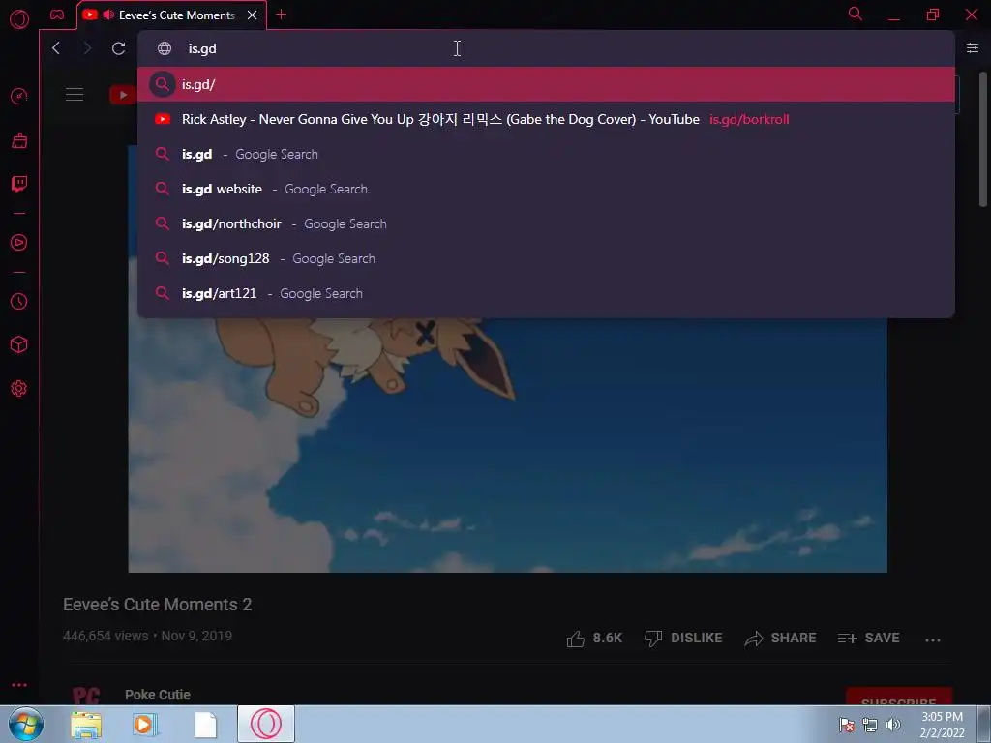Image resolution: width=991 pixels, height=743 pixels.
Task: Choose 'is.gd/art121' search suggestion
Action: tap(546, 293)
